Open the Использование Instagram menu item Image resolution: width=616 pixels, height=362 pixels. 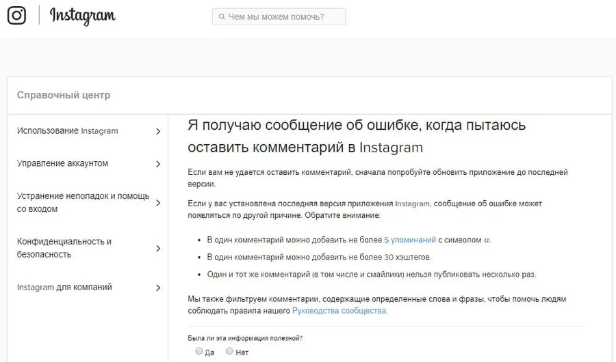coord(67,131)
